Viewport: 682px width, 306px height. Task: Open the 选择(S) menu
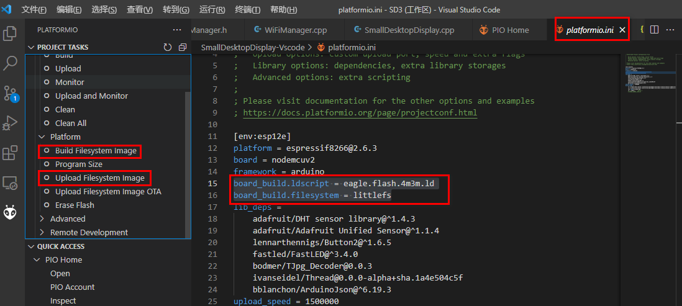pyautogui.click(x=104, y=9)
